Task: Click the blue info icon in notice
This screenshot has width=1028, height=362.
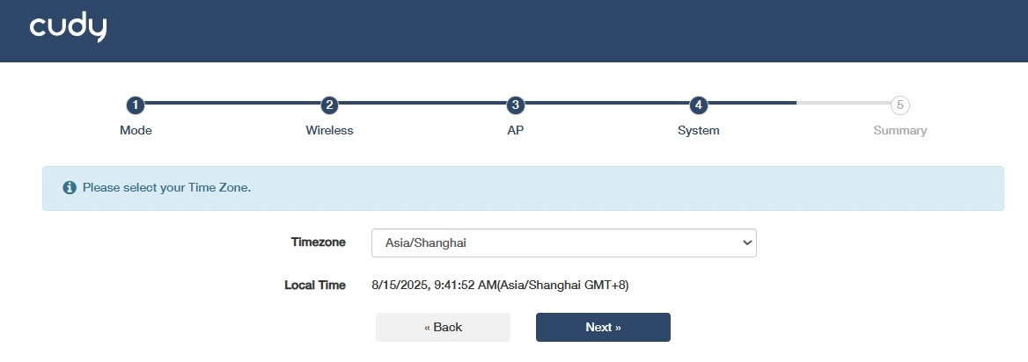Action: coord(70,188)
